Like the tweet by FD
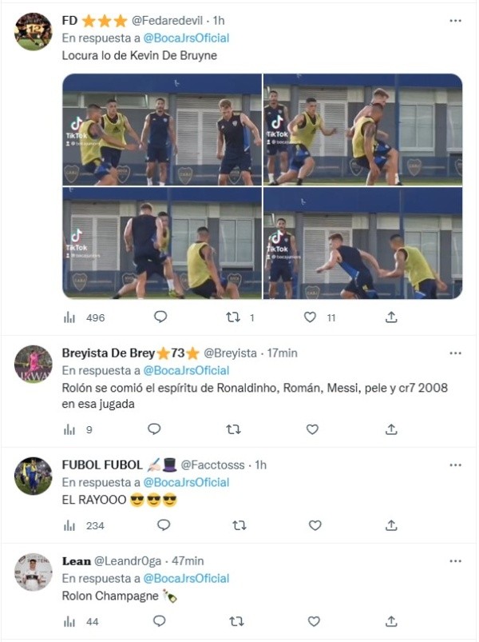The image size is (479, 642). [311, 317]
